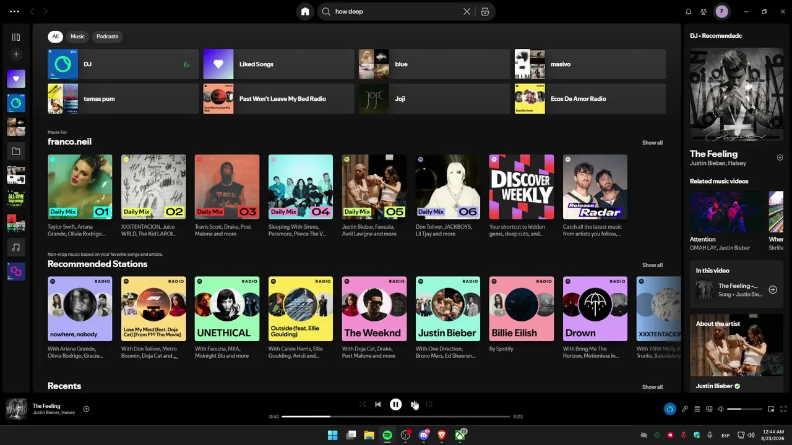Image resolution: width=792 pixels, height=445 pixels.
Task: Open Daily Mix 01 cover
Action: point(80,187)
